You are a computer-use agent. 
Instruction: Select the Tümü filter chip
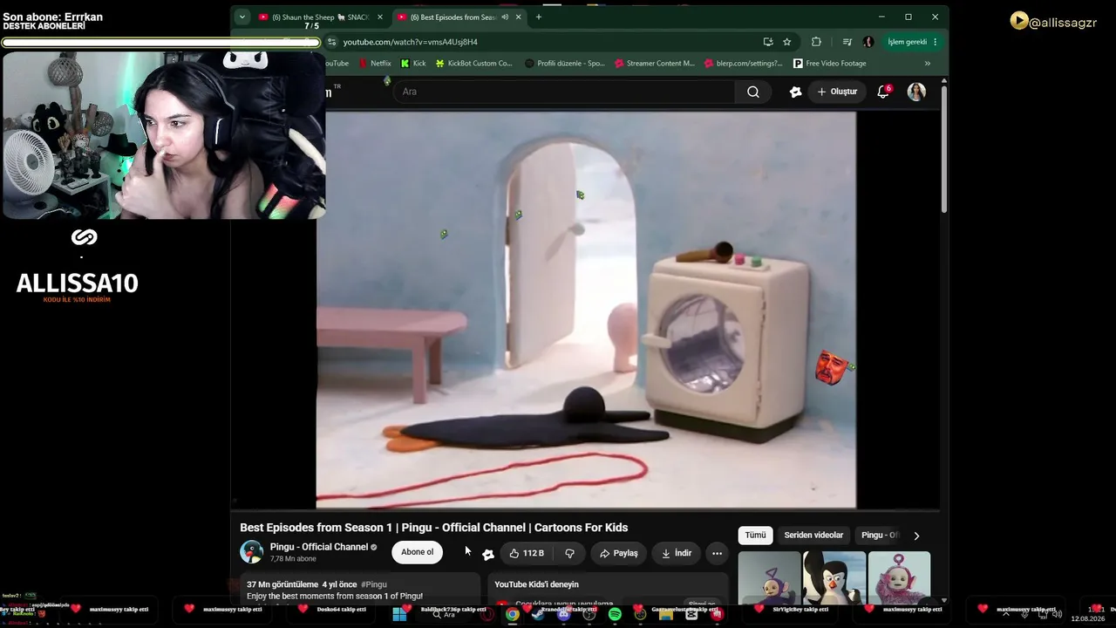(x=755, y=536)
